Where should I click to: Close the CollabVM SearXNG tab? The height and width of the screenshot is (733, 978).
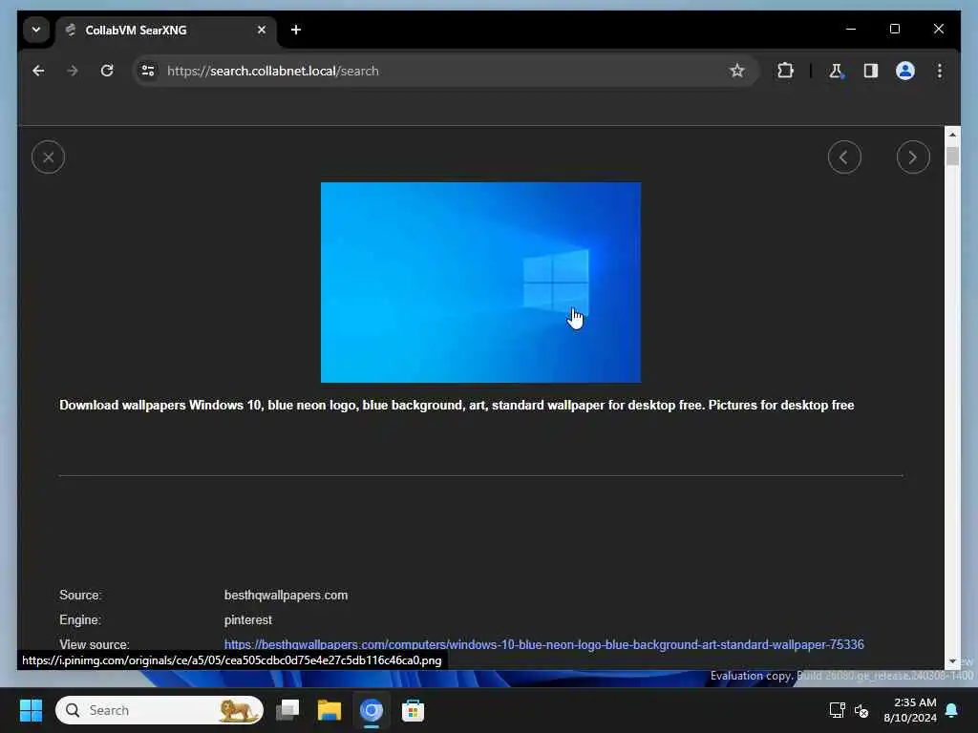(x=262, y=30)
